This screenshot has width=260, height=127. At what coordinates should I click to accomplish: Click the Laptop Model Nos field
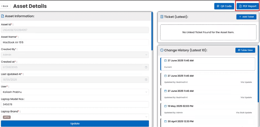point(75,105)
